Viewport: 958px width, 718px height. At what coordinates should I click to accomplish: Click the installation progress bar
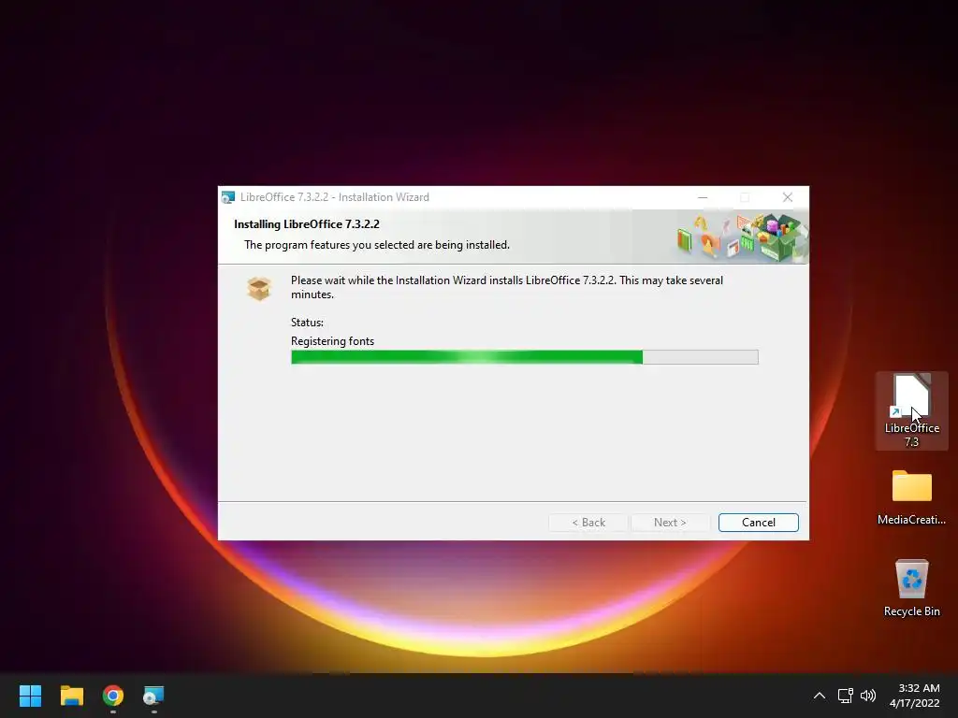pyautogui.click(x=525, y=357)
